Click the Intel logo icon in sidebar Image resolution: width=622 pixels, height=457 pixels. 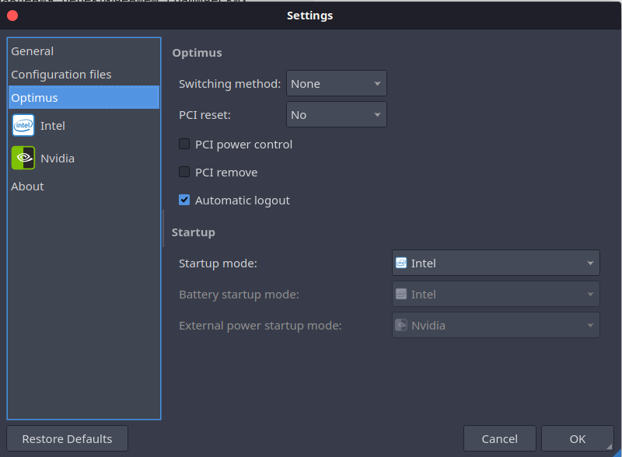point(23,125)
